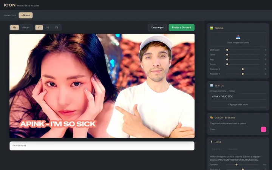The height and width of the screenshot is (170, 272).
Task: Click the 'Título (Artista – Obra)' label
Action: coord(222,91)
